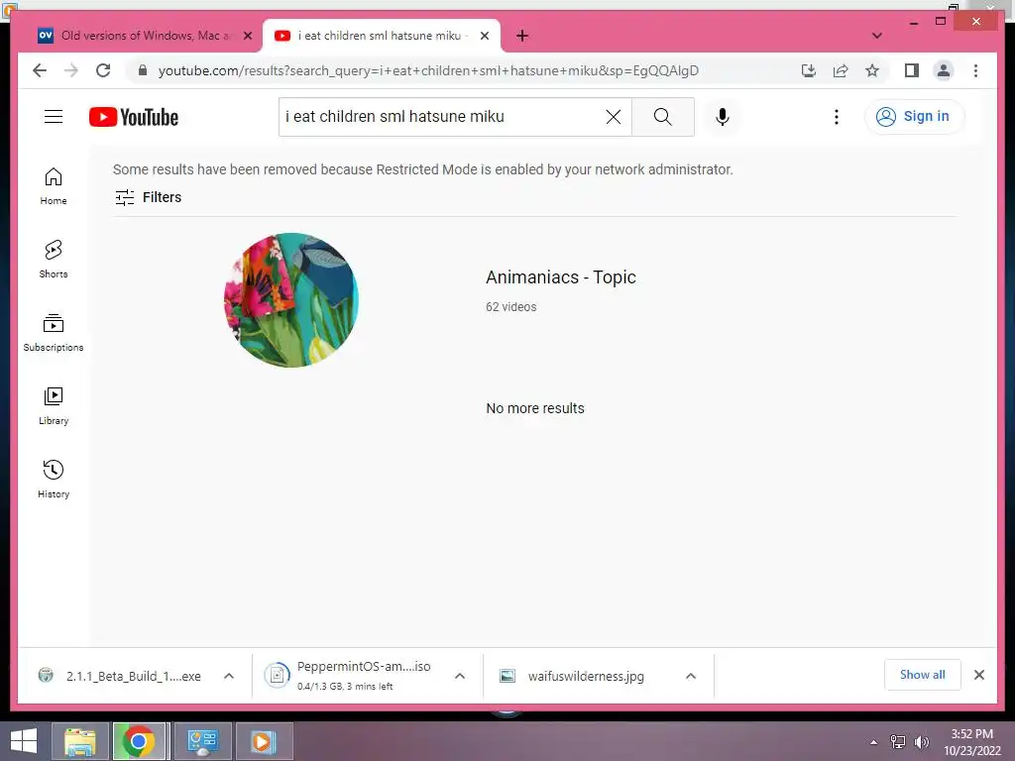Click PeppermintOS iso download item

[350, 676]
